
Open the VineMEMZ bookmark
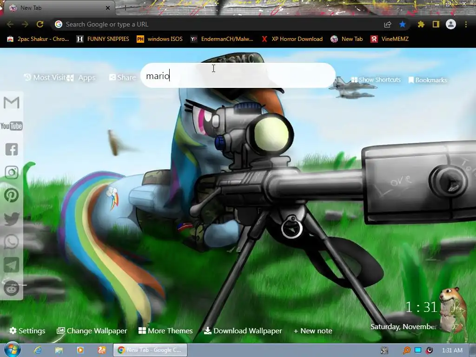click(x=390, y=39)
